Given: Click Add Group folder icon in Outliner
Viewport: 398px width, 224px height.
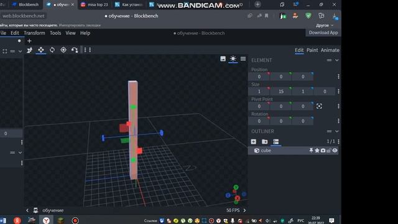Looking at the screenshot, I should click(x=264, y=141).
